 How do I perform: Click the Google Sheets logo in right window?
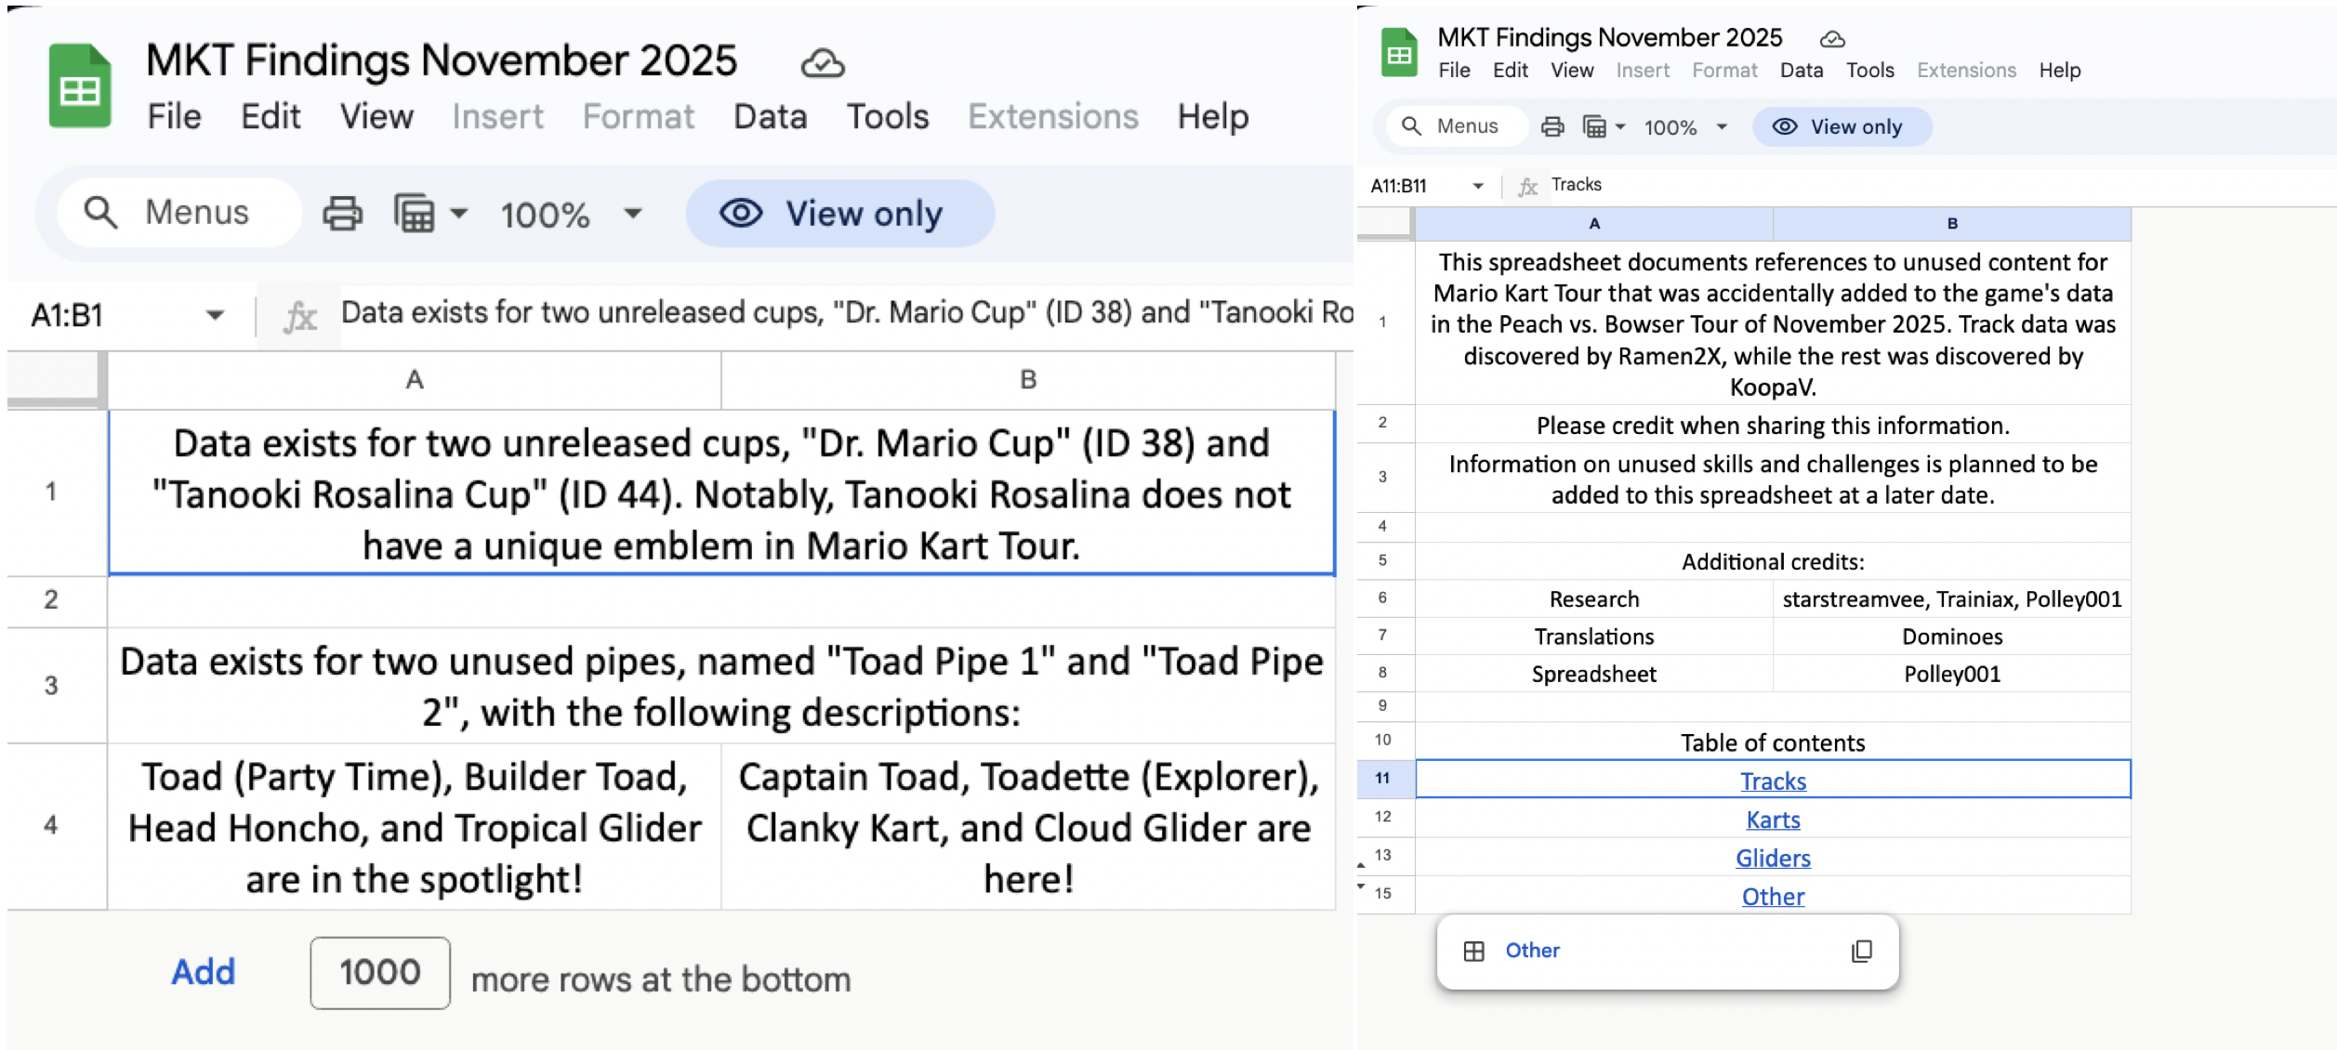coord(1398,54)
